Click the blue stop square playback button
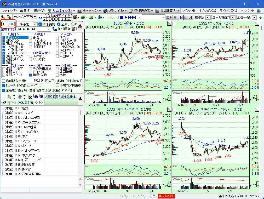This screenshot has height=199, width=264. click(122, 17)
